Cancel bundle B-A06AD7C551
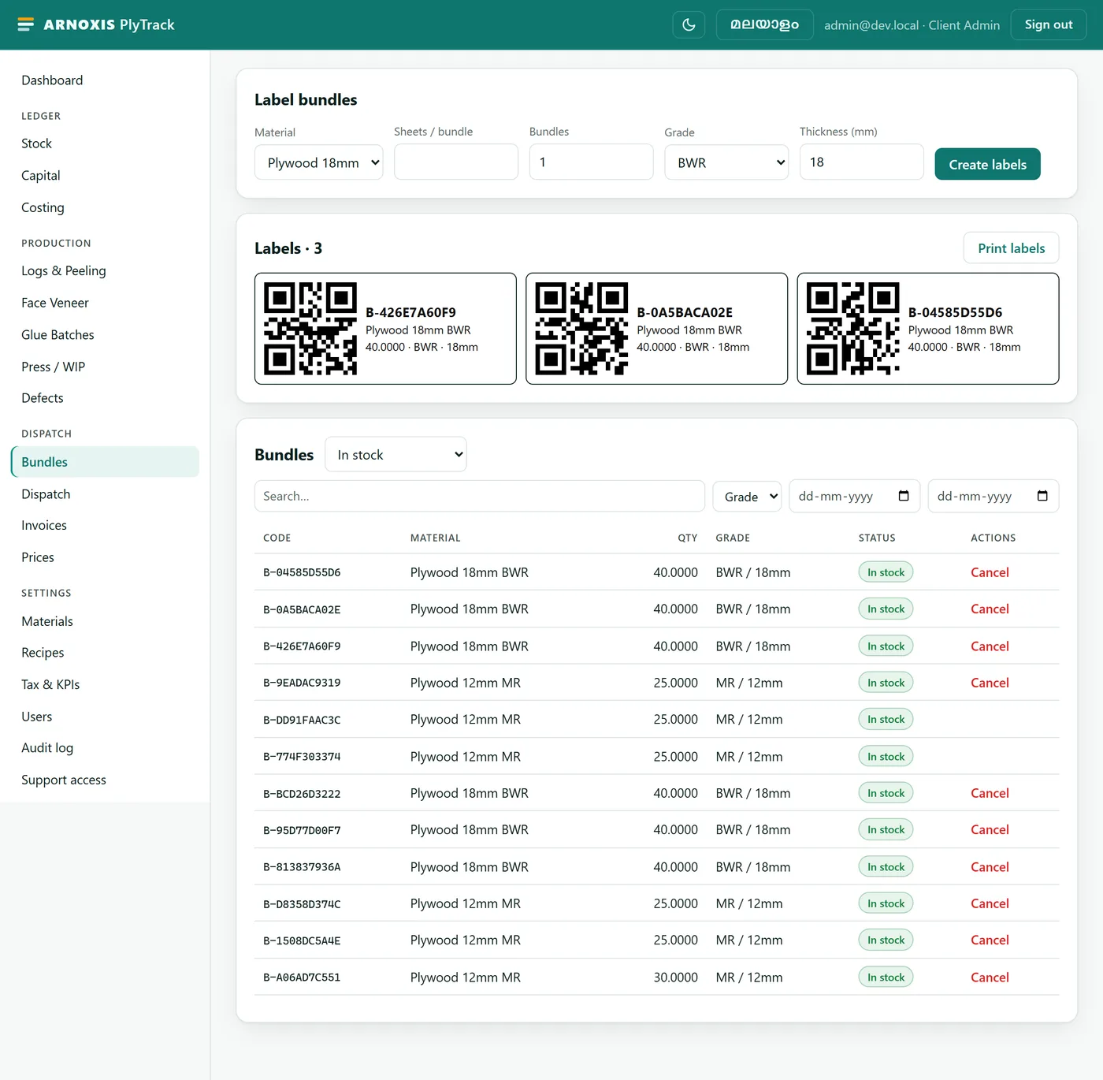1103x1080 pixels. 990,977
